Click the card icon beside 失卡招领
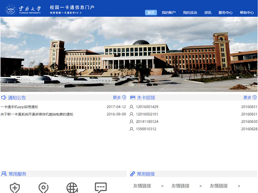258x193 pixels. click(x=133, y=97)
